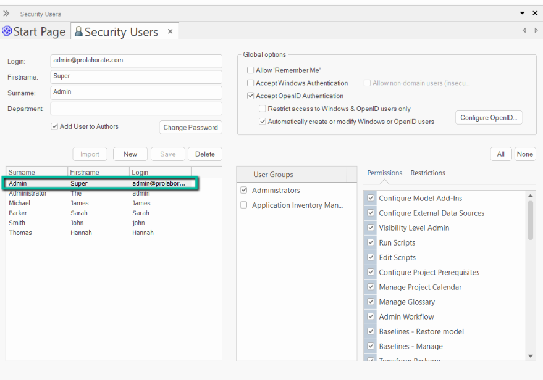543x380 pixels.
Task: Close the Security Users tab
Action: pos(170,31)
